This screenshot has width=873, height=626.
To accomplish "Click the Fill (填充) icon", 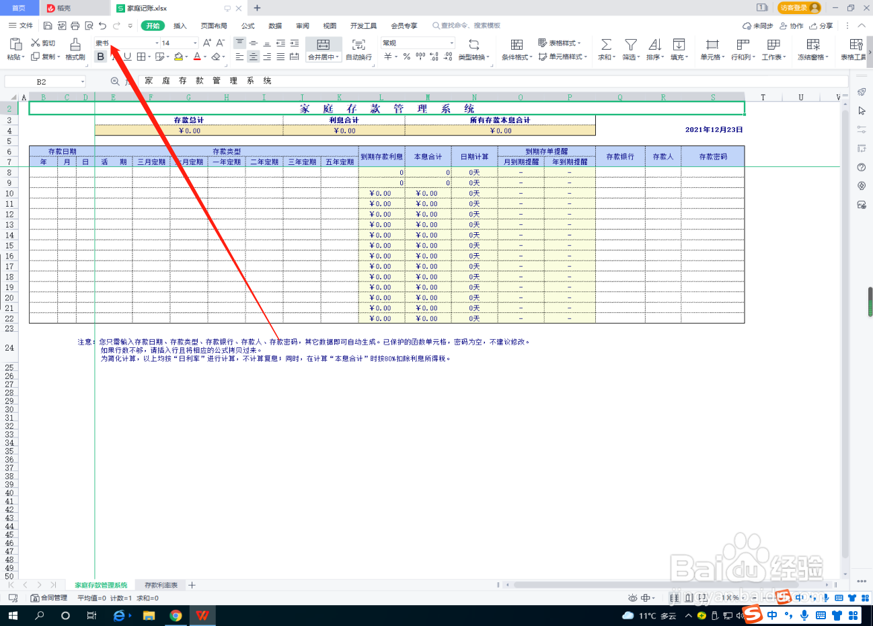I will click(679, 44).
